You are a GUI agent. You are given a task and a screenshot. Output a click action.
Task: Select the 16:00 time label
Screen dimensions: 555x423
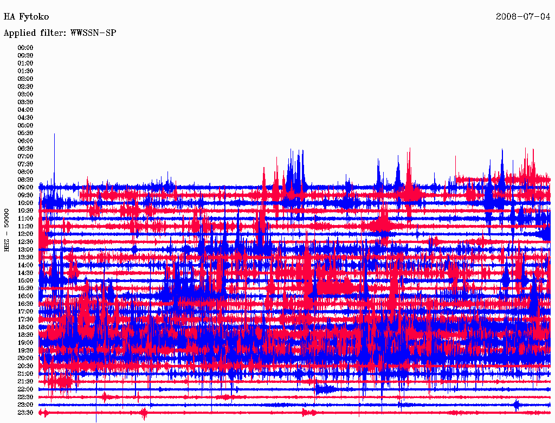click(x=25, y=296)
